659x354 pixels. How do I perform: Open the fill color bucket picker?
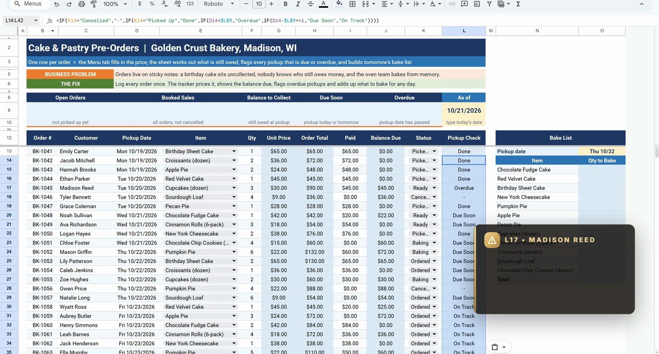(339, 4)
